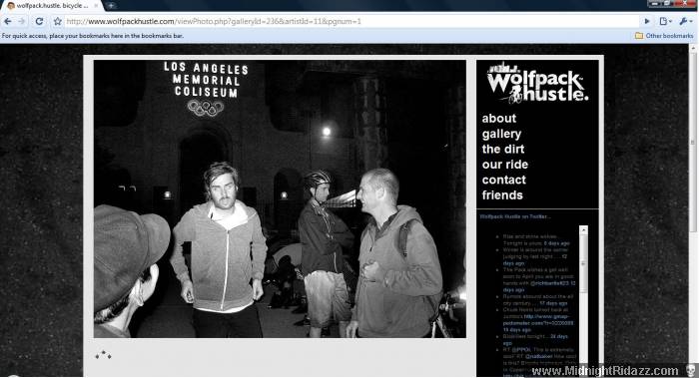
Task: Click the browser Forward arrow
Action: coord(22,21)
